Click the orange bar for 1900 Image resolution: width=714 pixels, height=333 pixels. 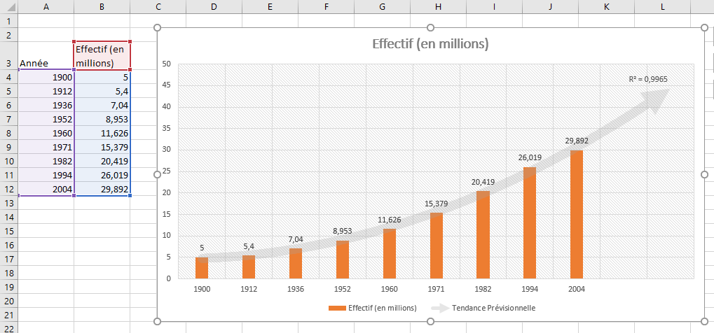[202, 268]
